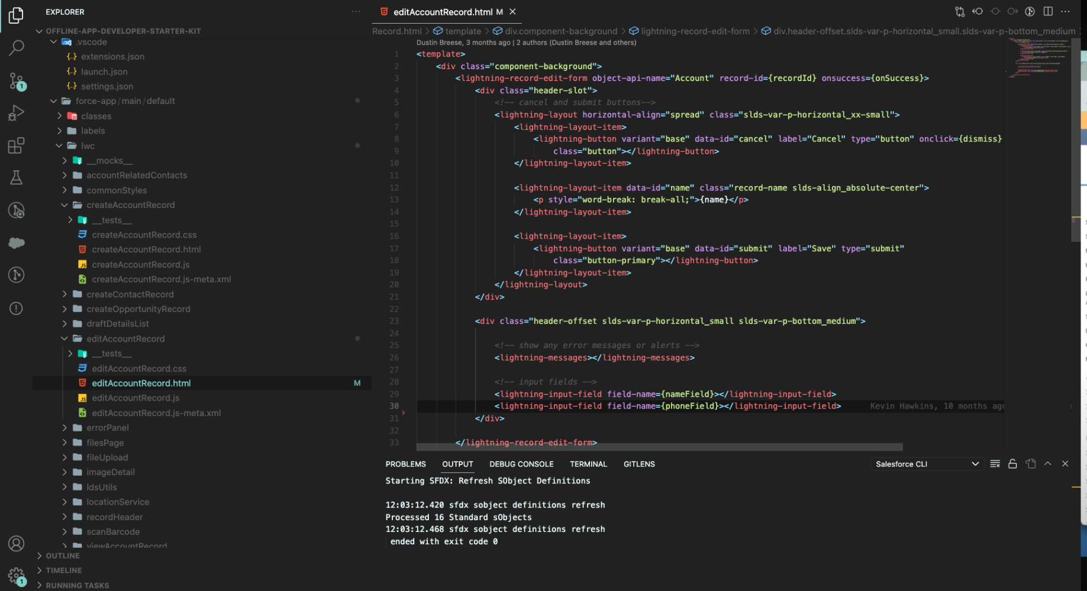Expand the TIMELINE section
1087x591 pixels.
[63, 570]
